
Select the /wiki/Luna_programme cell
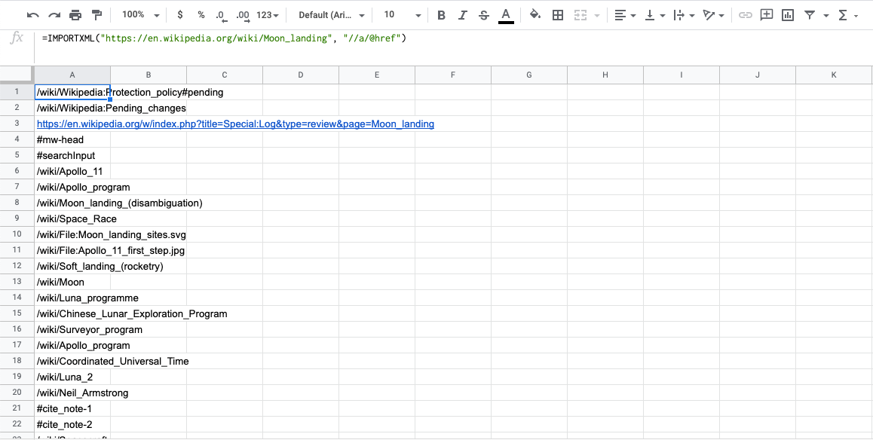pyautogui.click(x=72, y=298)
